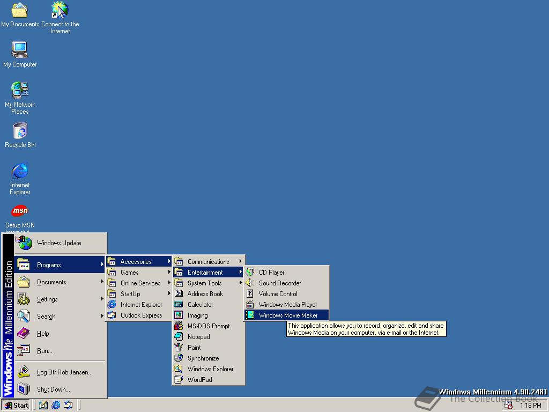Launch Internet Explorer from quick launch
The width and height of the screenshot is (549, 412).
point(56,406)
